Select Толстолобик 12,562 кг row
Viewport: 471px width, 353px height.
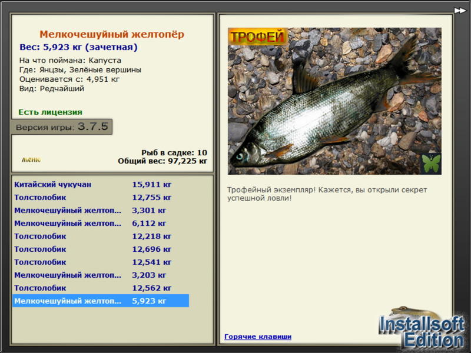(x=101, y=288)
